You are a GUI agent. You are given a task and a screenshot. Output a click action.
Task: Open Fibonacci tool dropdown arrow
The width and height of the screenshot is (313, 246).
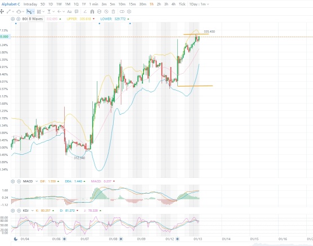tap(43, 12)
